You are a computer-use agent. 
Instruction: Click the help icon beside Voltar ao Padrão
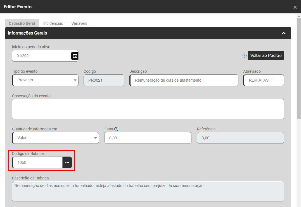pos(245,55)
